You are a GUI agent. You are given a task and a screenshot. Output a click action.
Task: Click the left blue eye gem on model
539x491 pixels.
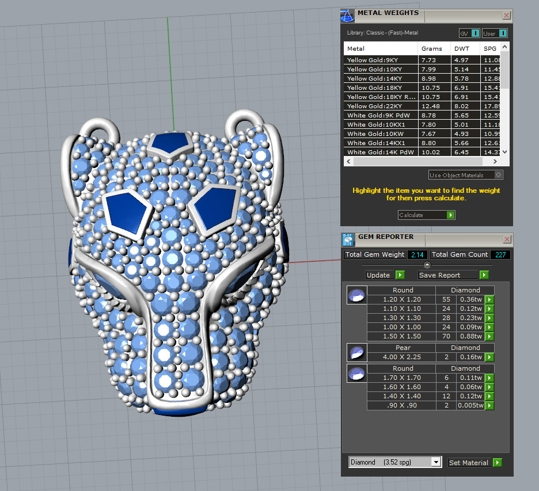126,214
